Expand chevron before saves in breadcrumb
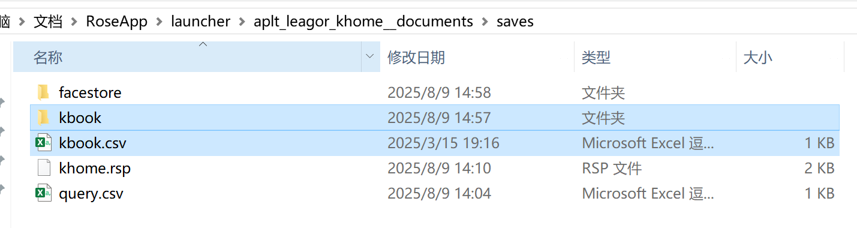857x228 pixels. click(x=485, y=22)
